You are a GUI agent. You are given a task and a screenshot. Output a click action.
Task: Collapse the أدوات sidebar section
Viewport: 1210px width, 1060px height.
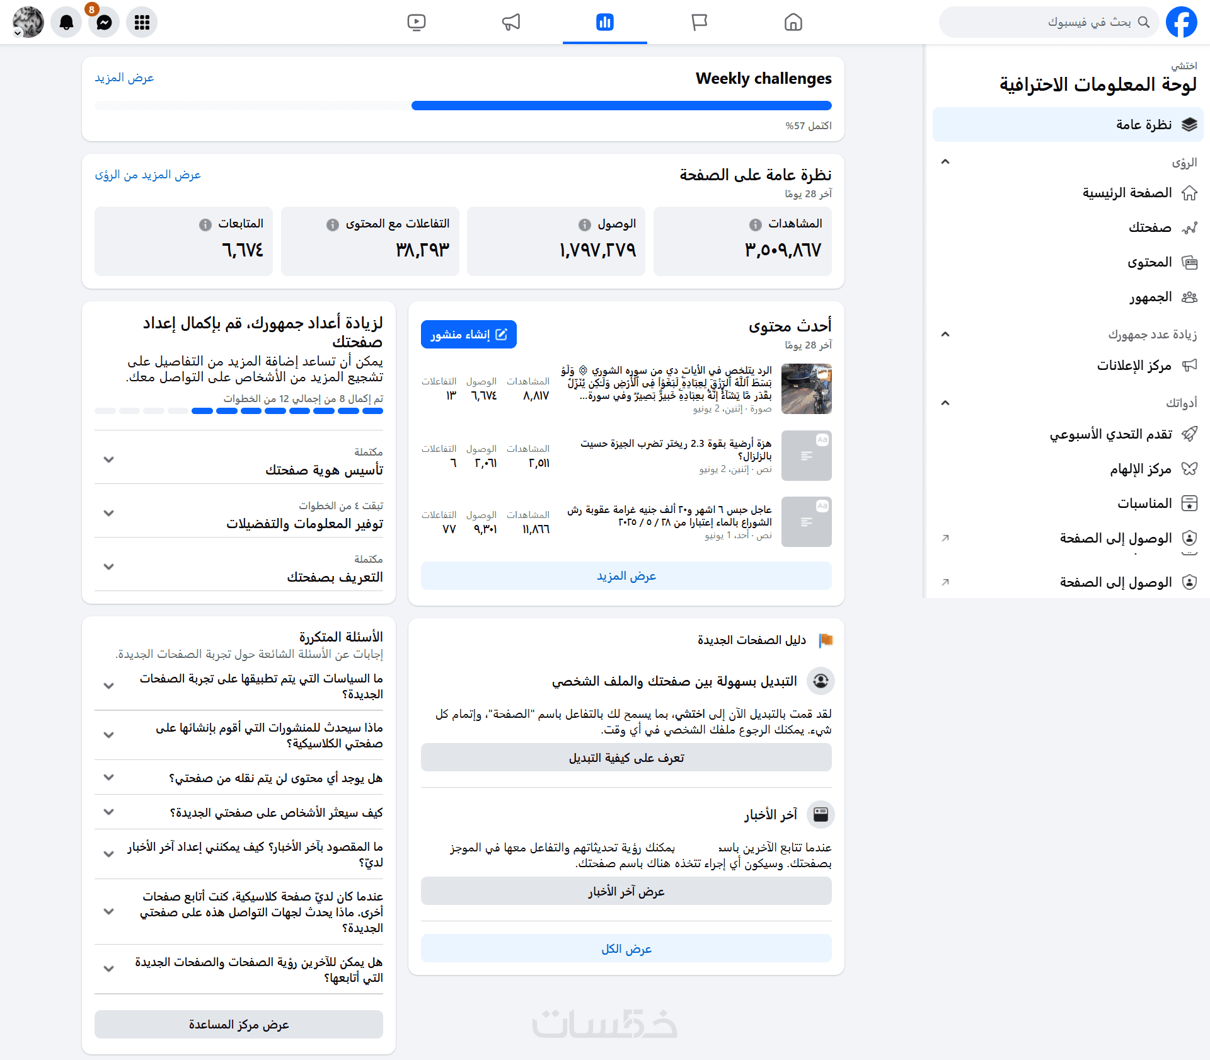coord(945,403)
